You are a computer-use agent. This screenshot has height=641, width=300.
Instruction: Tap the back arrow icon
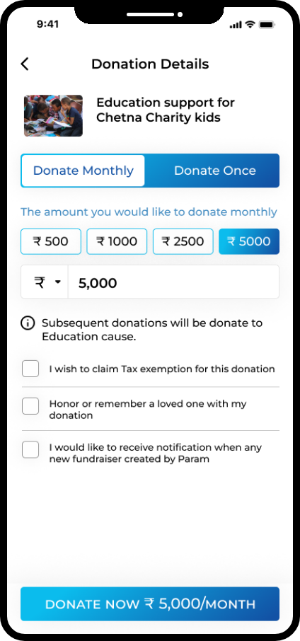[x=25, y=64]
